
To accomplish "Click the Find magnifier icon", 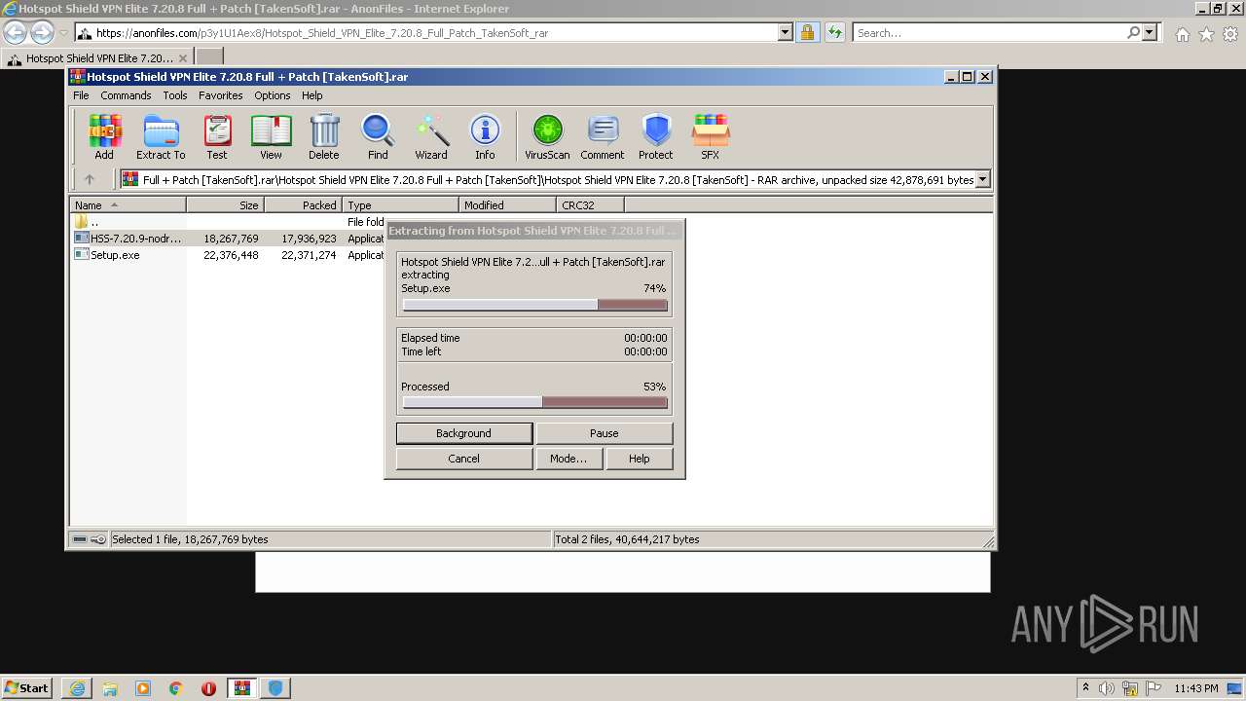I will coord(378,136).
